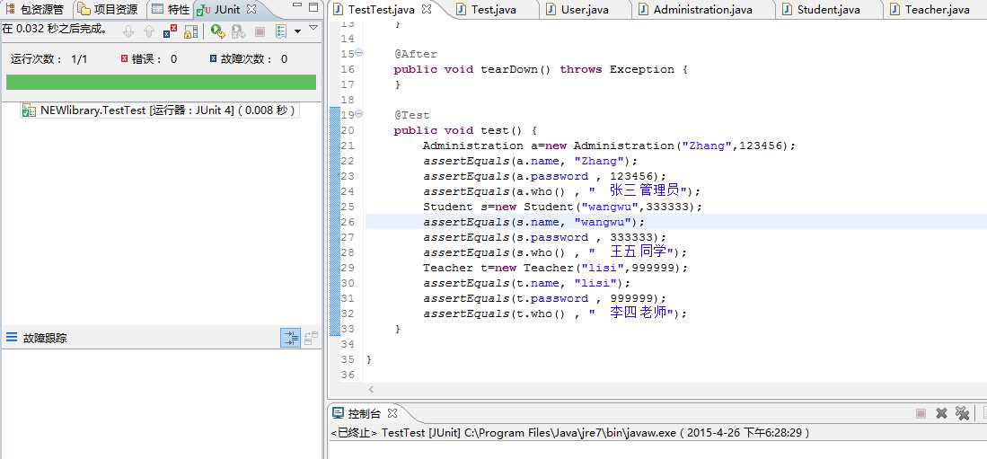This screenshot has height=459, width=987.
Task: Maximize the JUnit view panel
Action: click(313, 8)
